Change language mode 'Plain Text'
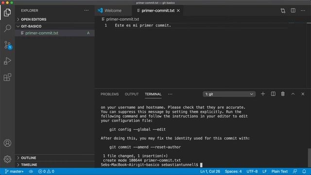311x175 pixels. [x=279, y=172]
